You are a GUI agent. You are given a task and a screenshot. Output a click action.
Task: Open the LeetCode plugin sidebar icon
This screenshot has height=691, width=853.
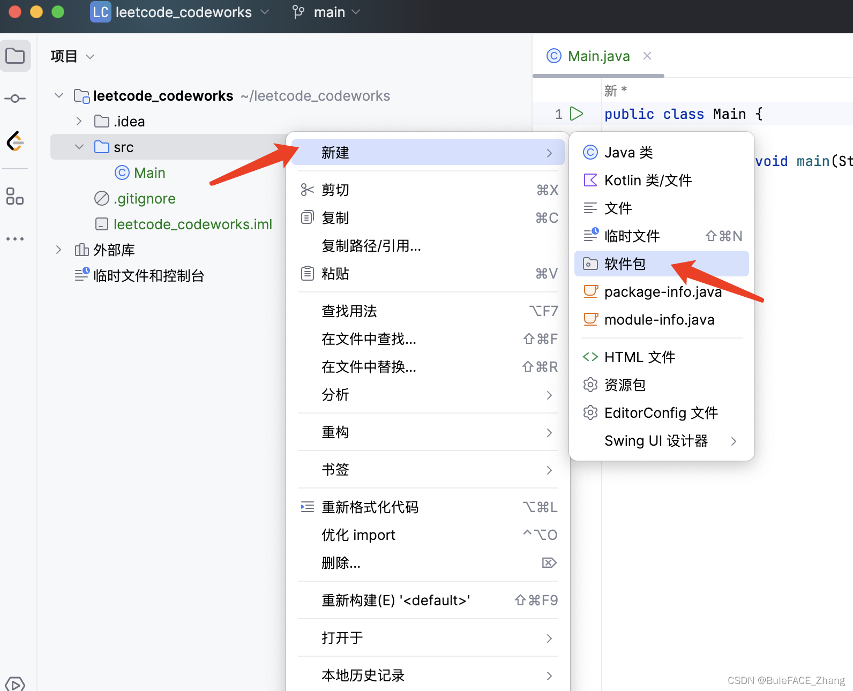[x=15, y=141]
